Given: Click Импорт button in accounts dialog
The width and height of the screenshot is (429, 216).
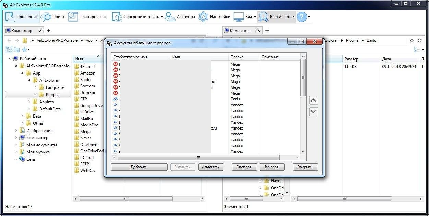Looking at the screenshot, I should tap(272, 167).
